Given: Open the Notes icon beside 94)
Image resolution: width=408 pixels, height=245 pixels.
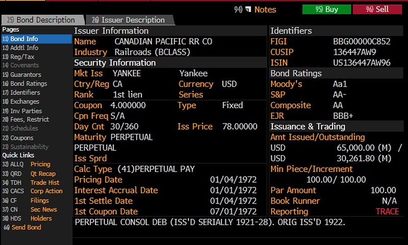Looking at the screenshot, I should pyautogui.click(x=248, y=9).
